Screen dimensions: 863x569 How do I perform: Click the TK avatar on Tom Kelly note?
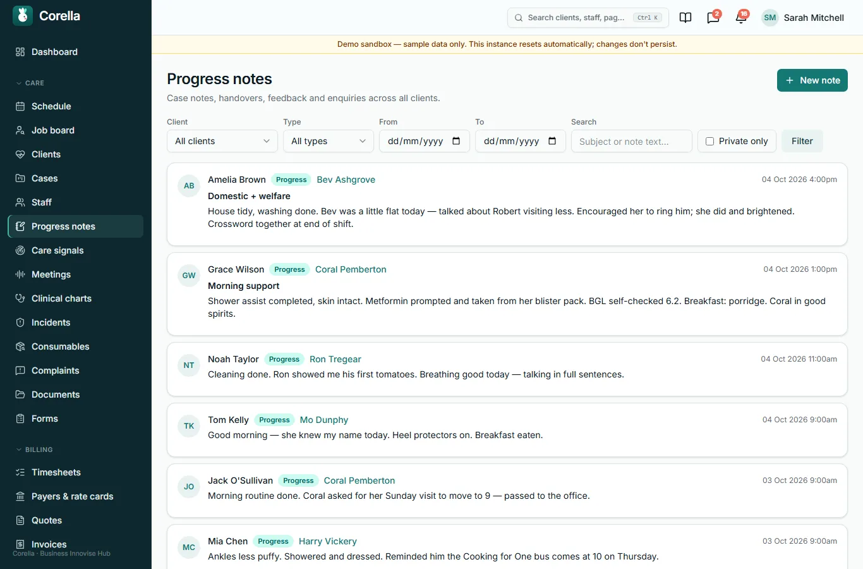coord(189,426)
